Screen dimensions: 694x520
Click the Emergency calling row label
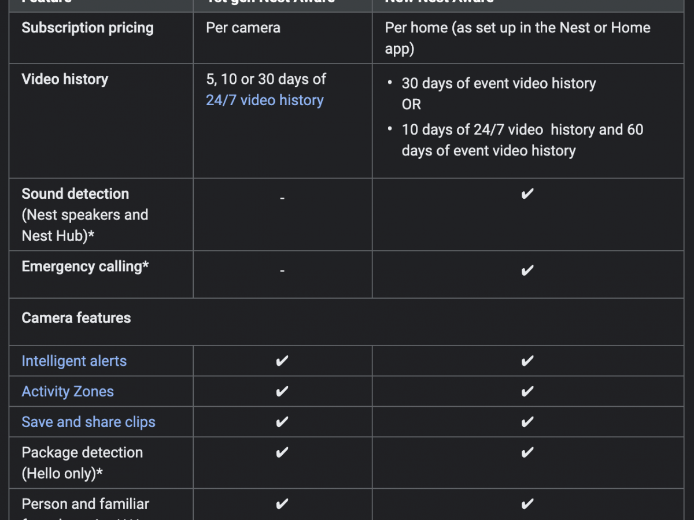pyautogui.click(x=85, y=266)
